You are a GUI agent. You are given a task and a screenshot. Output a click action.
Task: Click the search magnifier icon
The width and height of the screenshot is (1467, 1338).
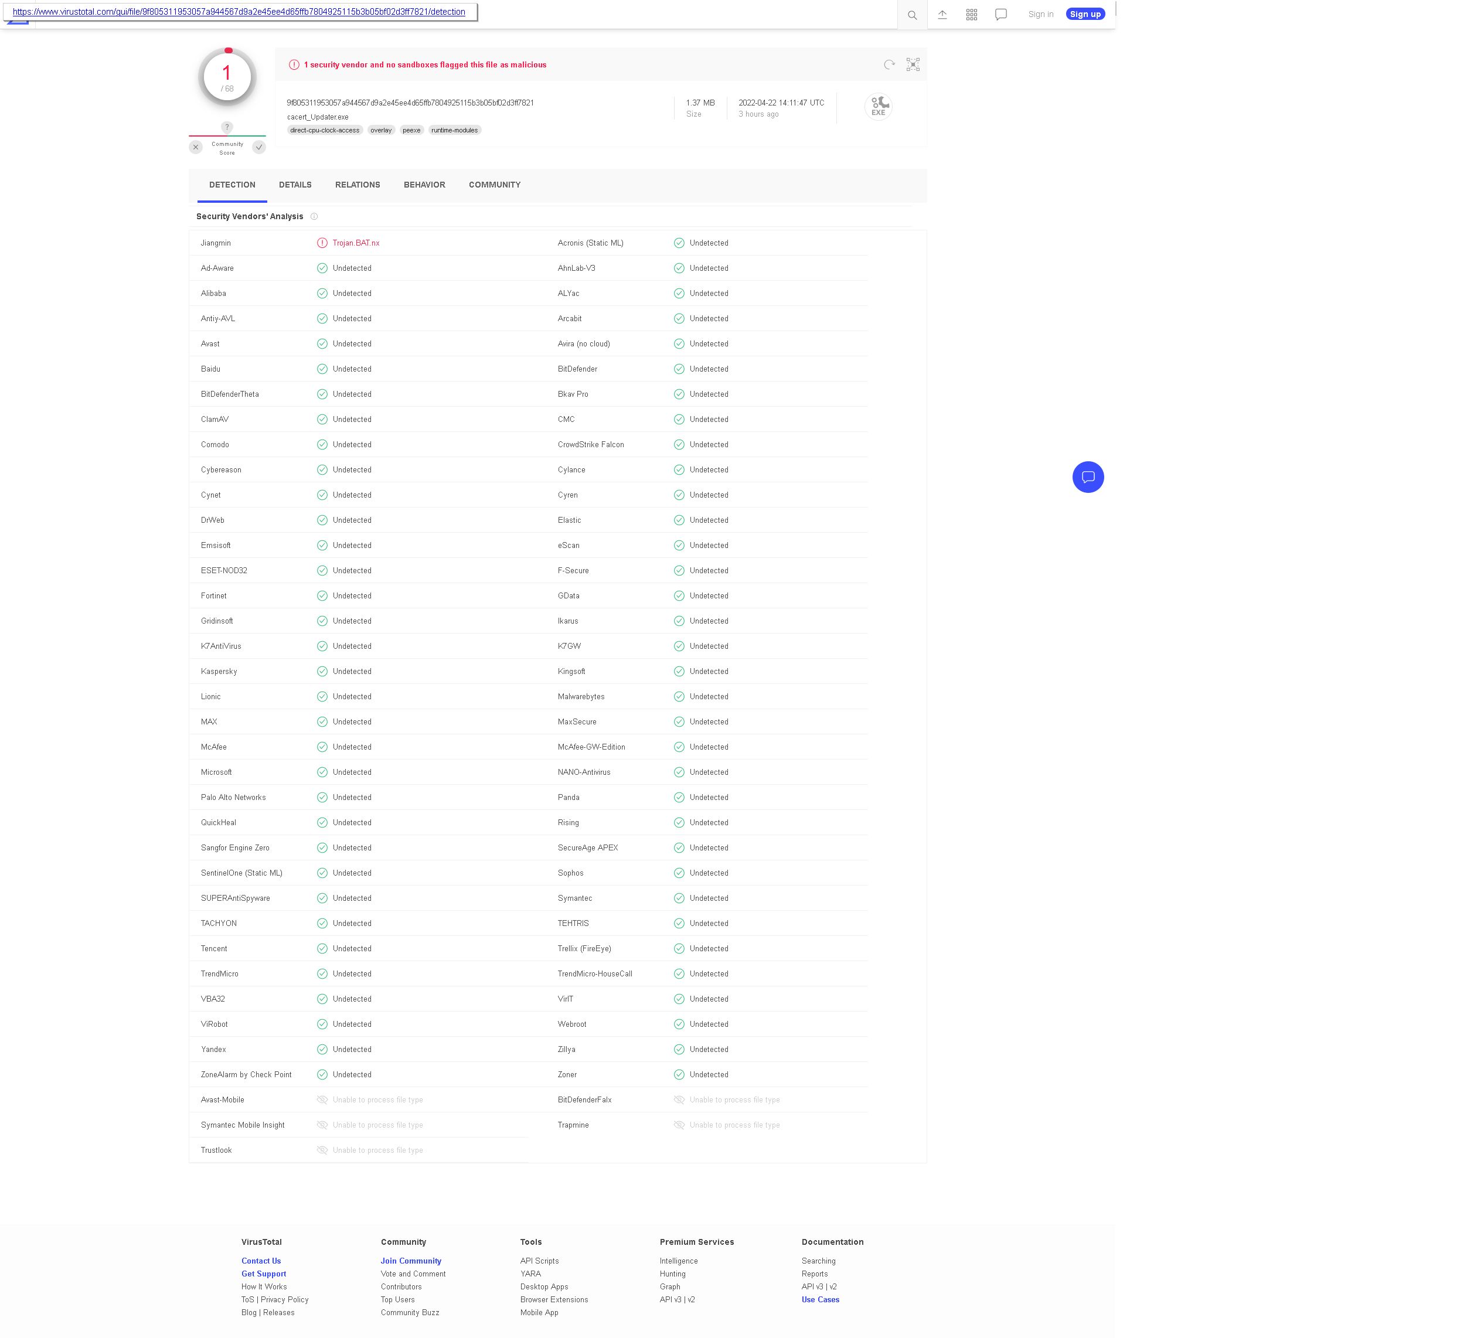(x=912, y=15)
